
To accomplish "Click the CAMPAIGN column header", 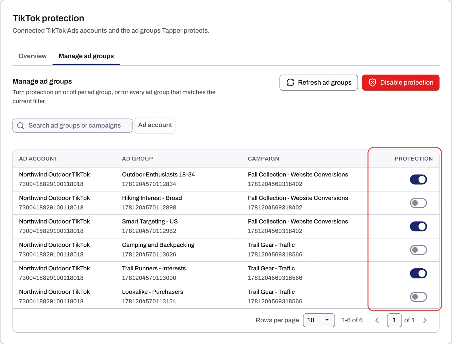I will 263,159.
